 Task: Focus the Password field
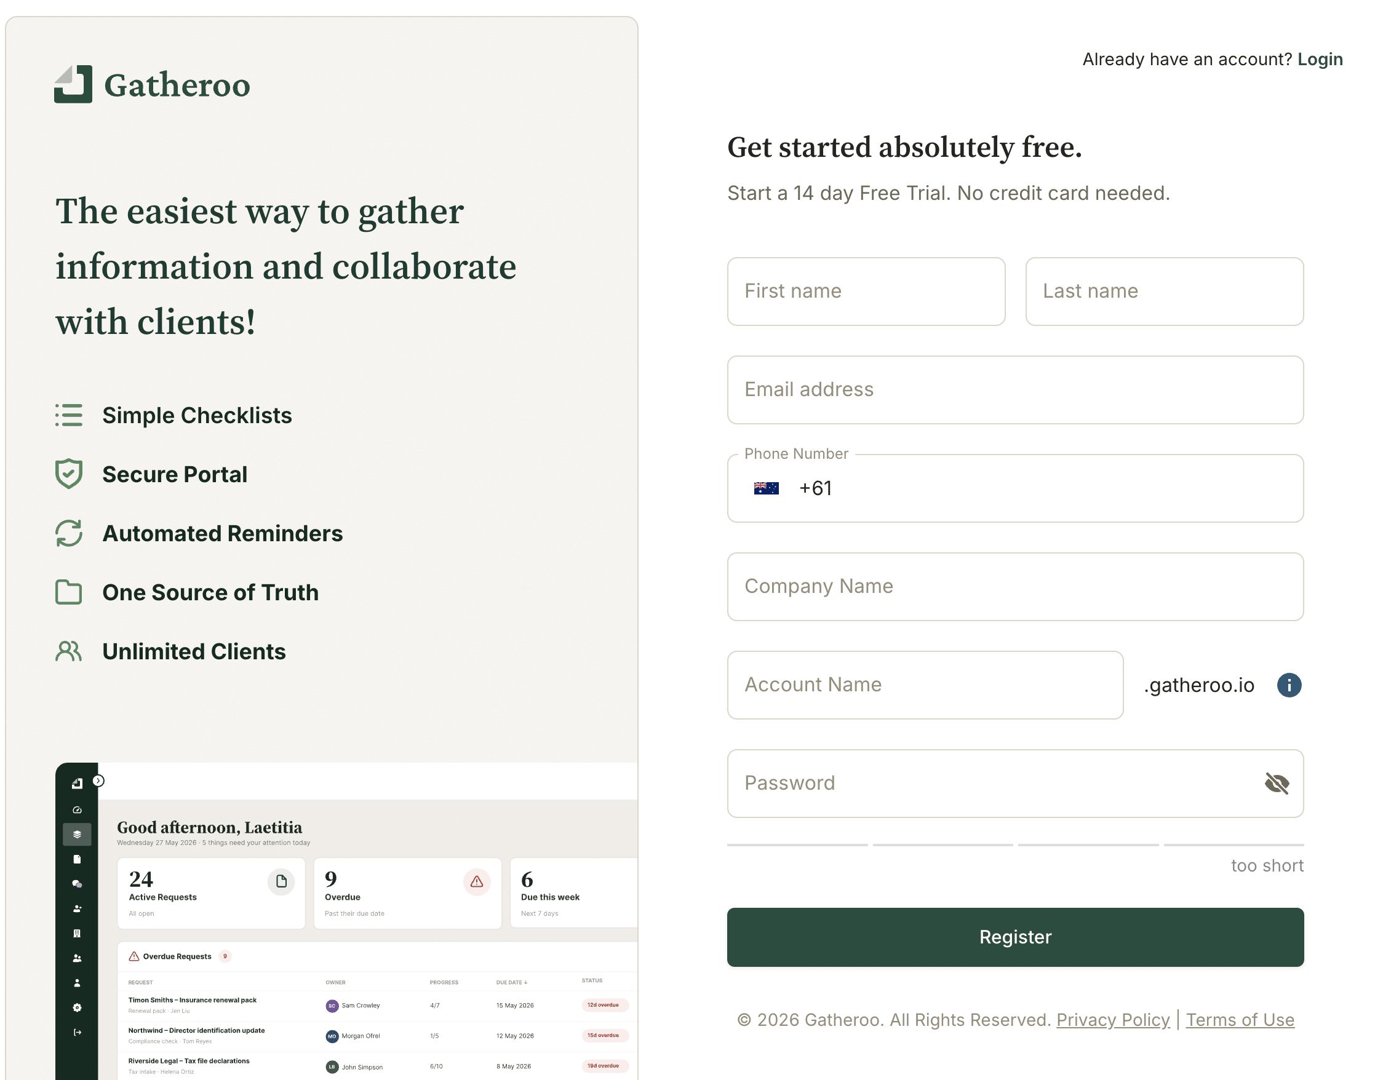(x=1014, y=783)
